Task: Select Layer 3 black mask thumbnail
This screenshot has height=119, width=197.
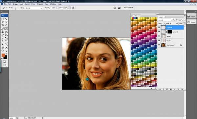Action: [170, 32]
